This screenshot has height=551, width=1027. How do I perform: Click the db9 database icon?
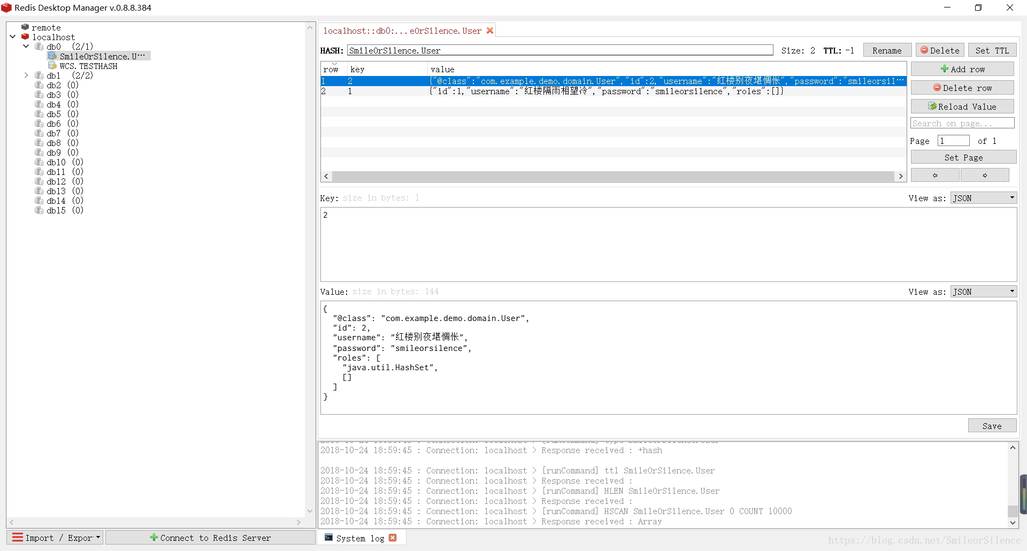click(39, 152)
